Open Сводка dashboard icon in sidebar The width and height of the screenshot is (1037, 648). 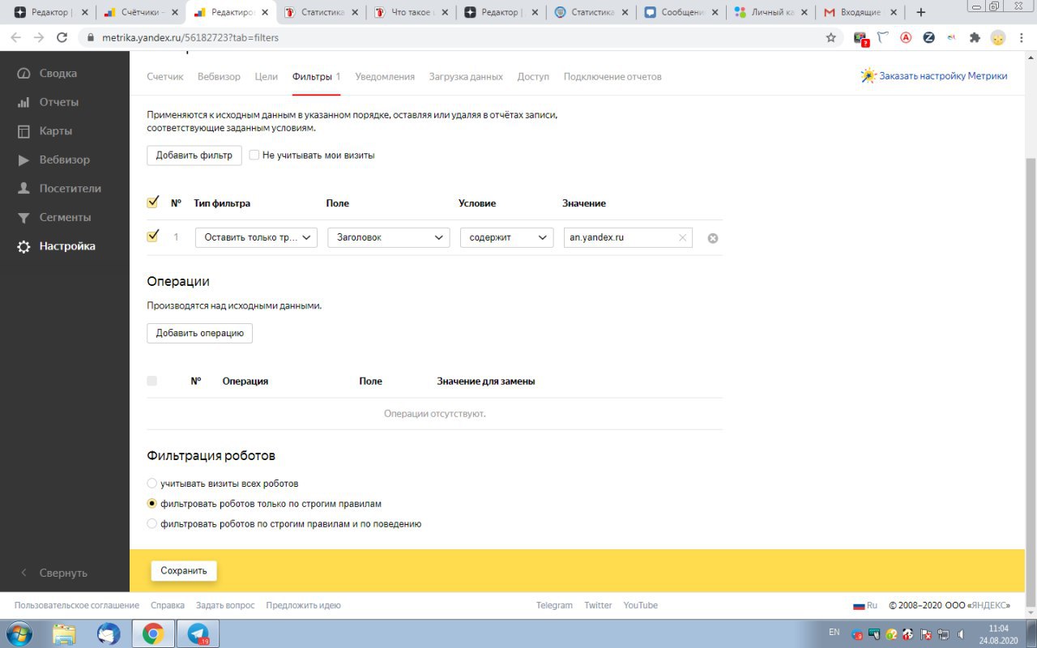coord(23,73)
